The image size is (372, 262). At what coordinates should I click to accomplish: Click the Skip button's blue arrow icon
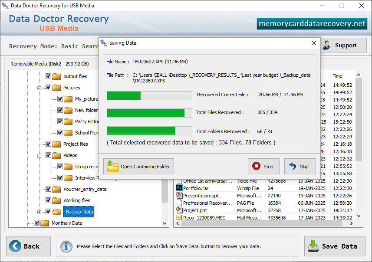click(x=293, y=166)
